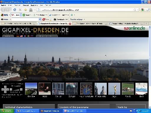
Task: Bookmark this page with the star icon
Action: click(x=135, y=10)
